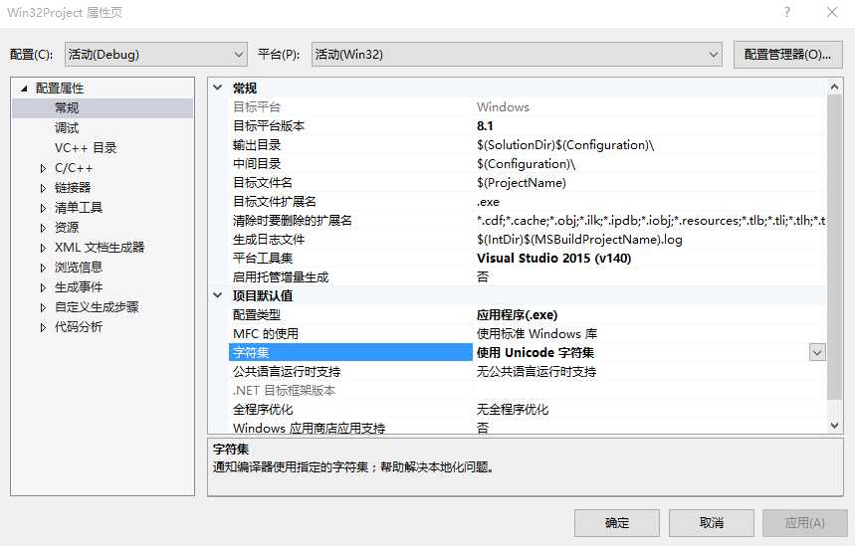855x546 pixels.
Task: Expand the C/C++ tree node arrow
Action: pos(43,168)
